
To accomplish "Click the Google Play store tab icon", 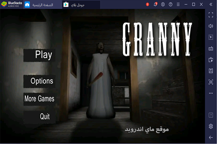I will tap(66, 5).
